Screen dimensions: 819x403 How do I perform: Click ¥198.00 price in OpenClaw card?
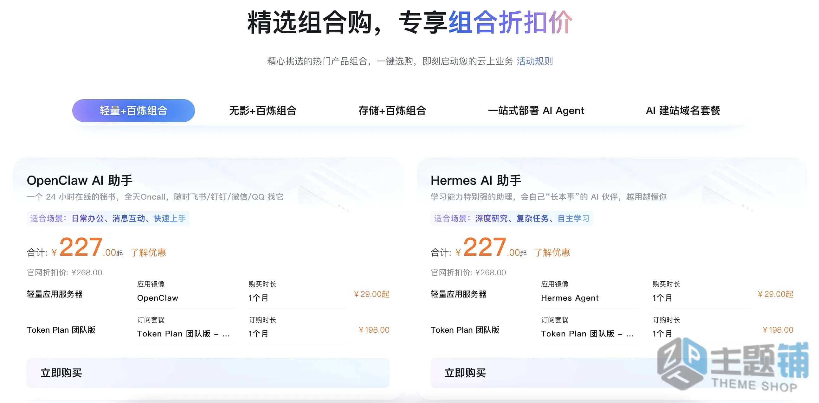[374, 330]
